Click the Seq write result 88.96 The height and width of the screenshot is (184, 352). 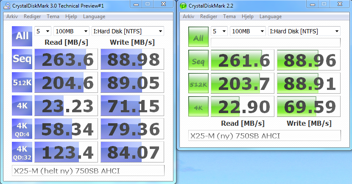(x=309, y=60)
